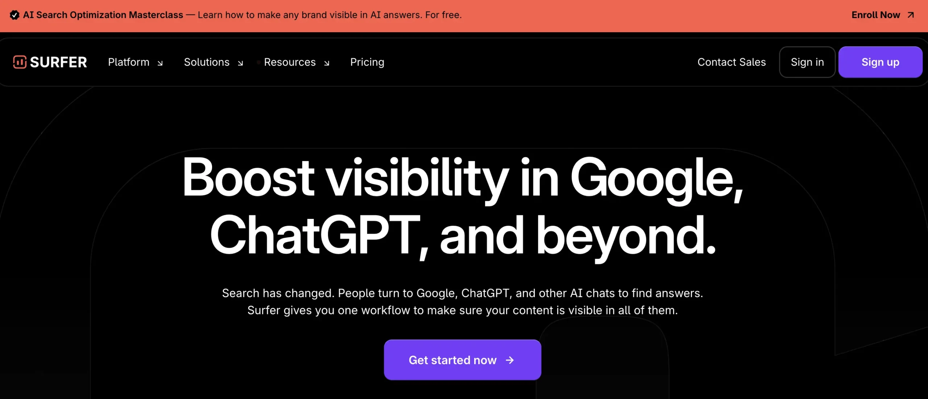928x399 pixels.
Task: Click the Sign in button
Action: 807,62
